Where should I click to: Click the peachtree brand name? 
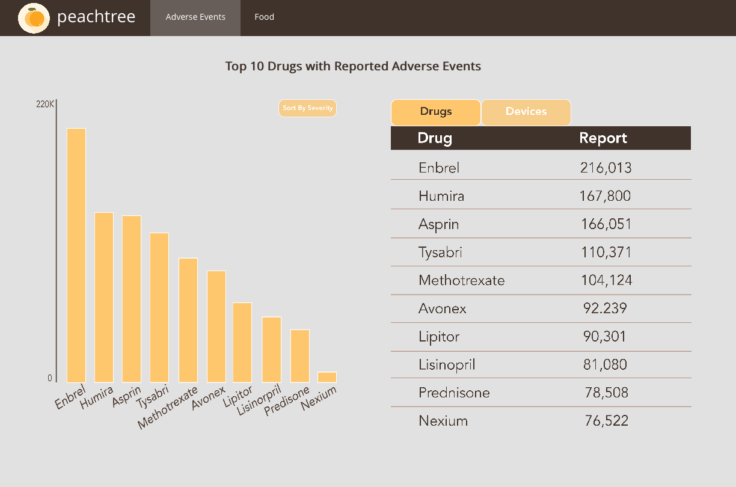96,17
